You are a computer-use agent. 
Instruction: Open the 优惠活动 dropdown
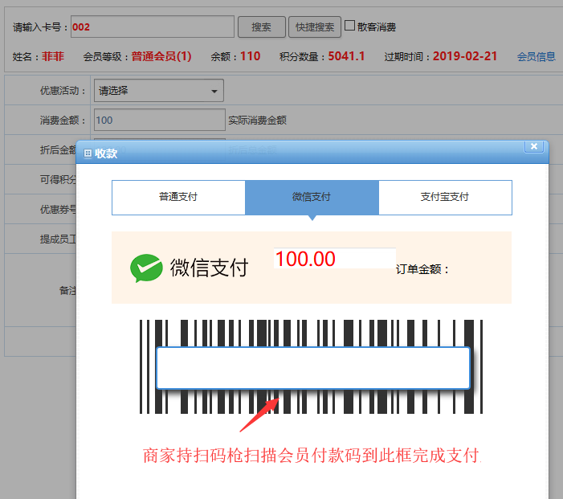[x=159, y=91]
